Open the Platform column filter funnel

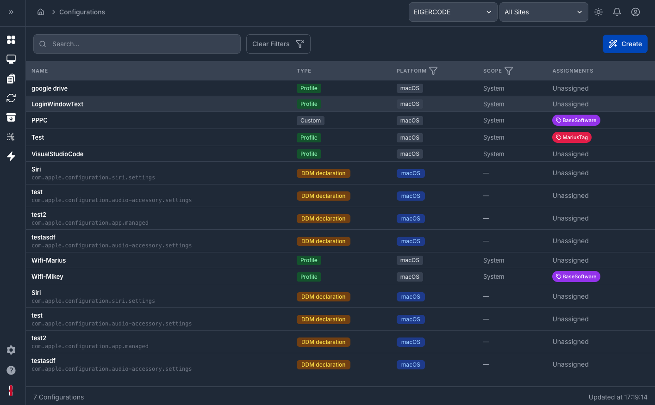tap(433, 71)
